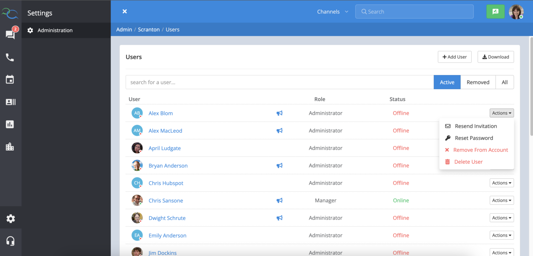Expand the Channels dropdown
Viewport: 533px width, 256px height.
tap(332, 12)
